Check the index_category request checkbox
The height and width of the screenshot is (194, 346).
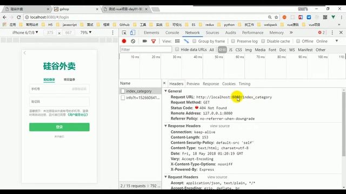coord(123,91)
